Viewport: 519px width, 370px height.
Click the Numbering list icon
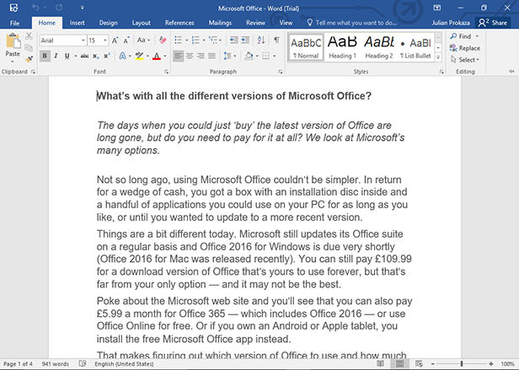click(x=195, y=40)
